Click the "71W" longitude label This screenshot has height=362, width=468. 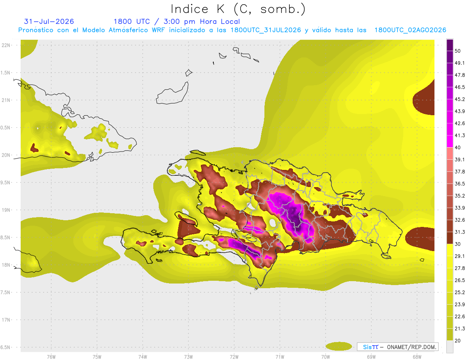280,357
